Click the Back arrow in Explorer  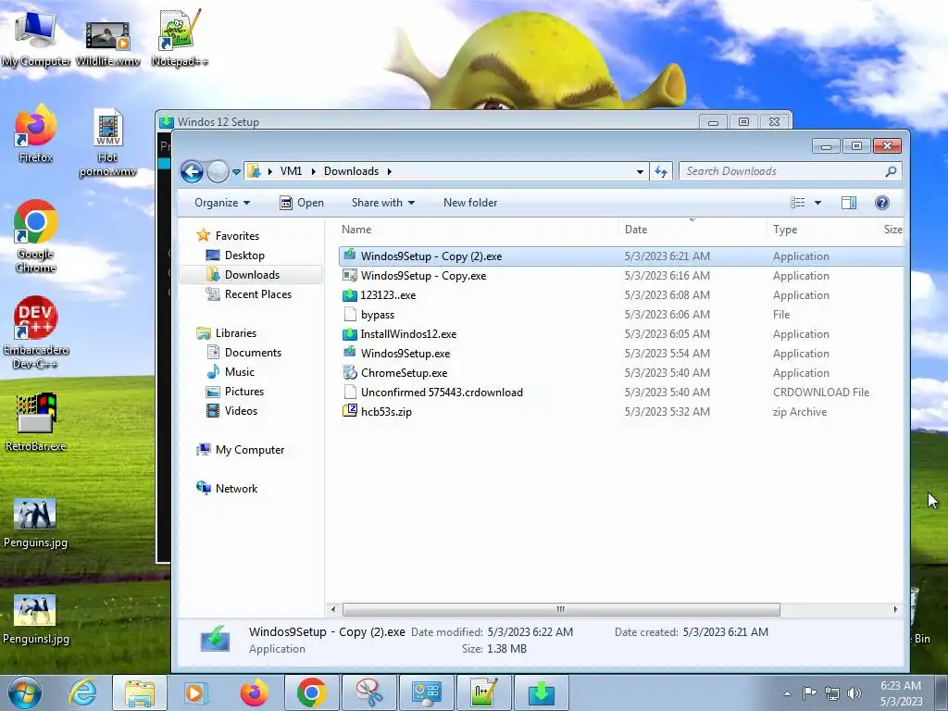click(x=192, y=171)
